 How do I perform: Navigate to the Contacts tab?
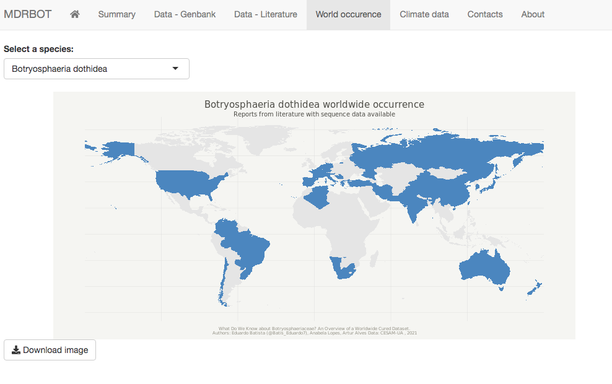(485, 14)
